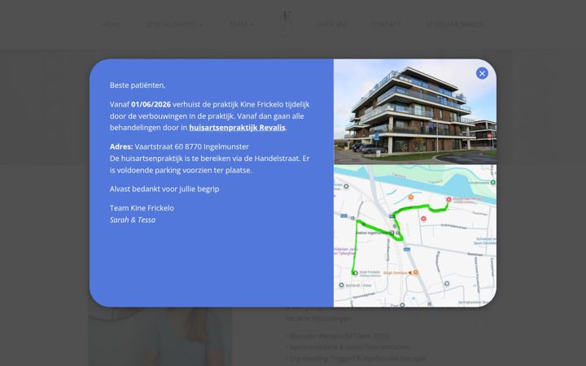586x366 pixels.
Task: Go to HOME in the navigation bar
Action: (112, 24)
